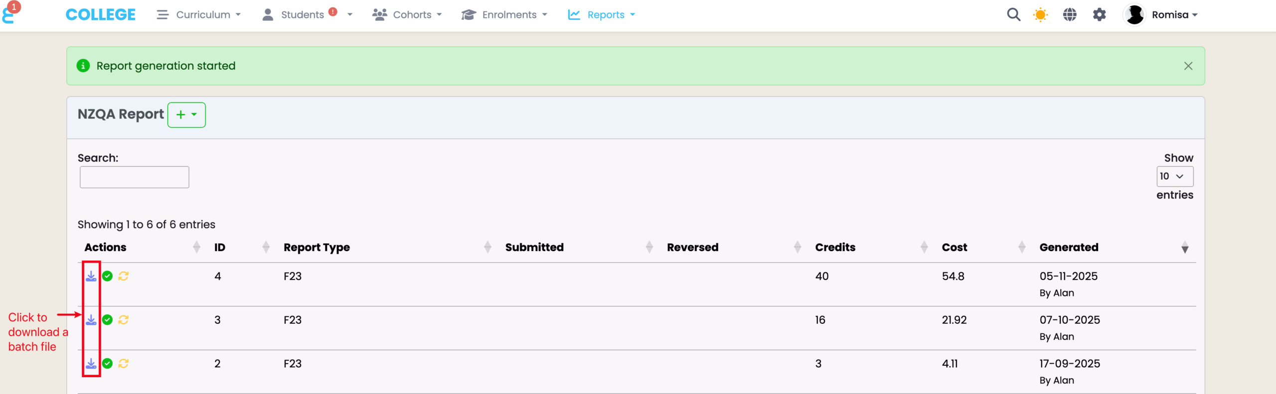The width and height of the screenshot is (1276, 394).
Task: Click regenerate icon for report ID 2
Action: click(124, 364)
